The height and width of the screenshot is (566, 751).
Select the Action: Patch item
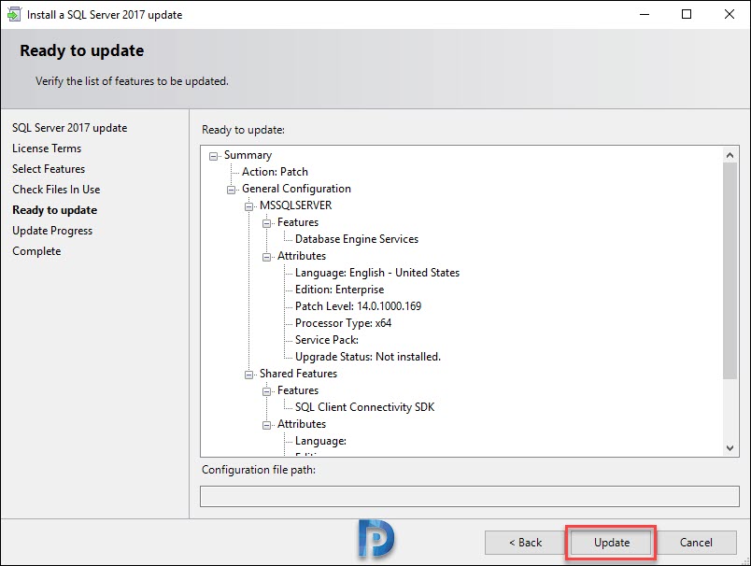(x=275, y=172)
